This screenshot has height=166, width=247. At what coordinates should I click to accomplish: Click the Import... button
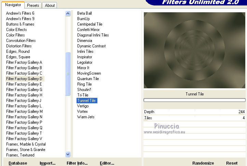(47, 163)
